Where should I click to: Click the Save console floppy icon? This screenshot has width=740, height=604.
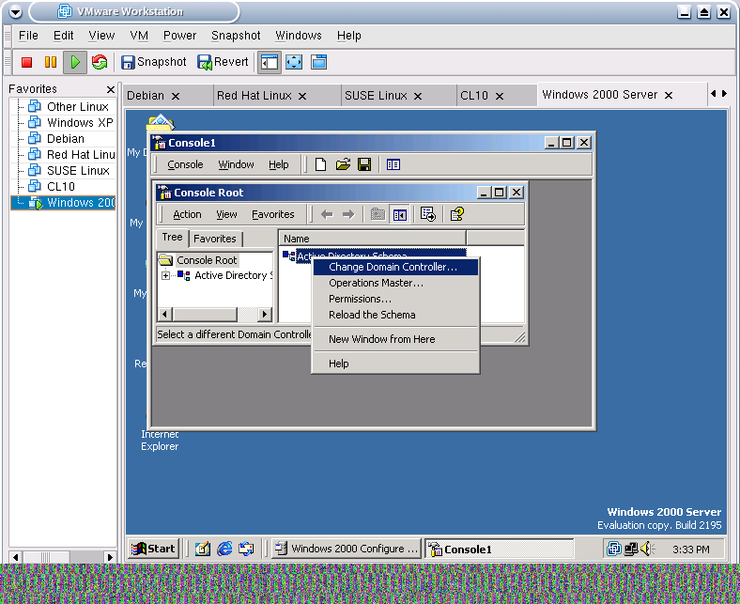pyautogui.click(x=364, y=164)
